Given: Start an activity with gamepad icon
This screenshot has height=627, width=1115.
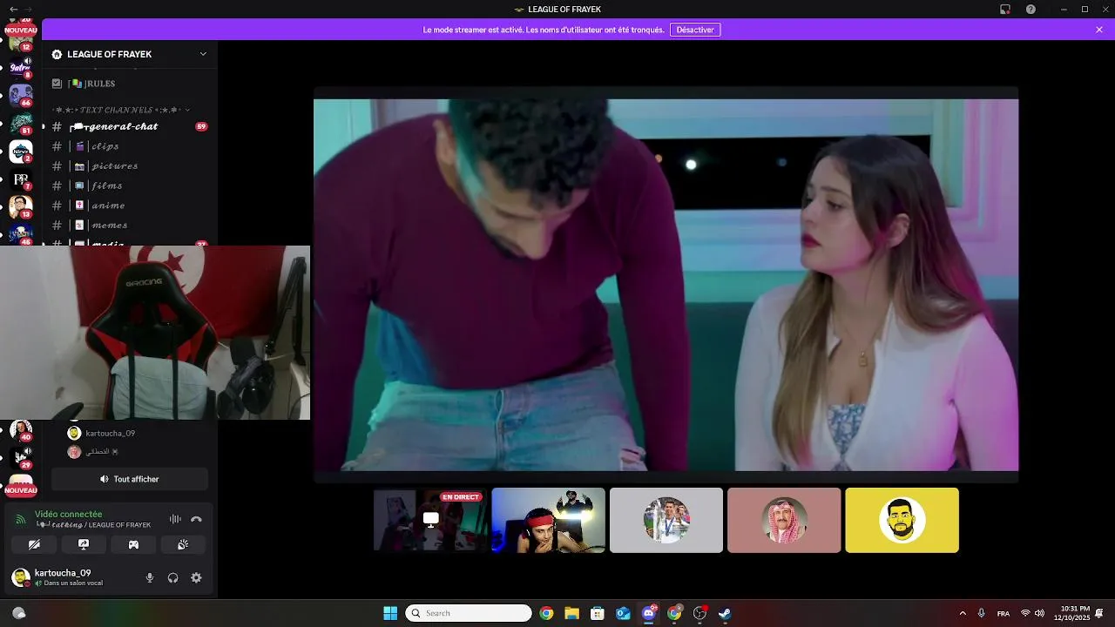Looking at the screenshot, I should coord(133,544).
